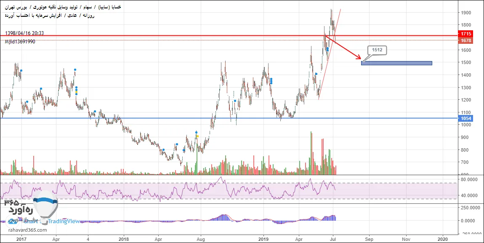Select the red arrow pointing to 1512
The image size is (484, 243).
pos(343,47)
